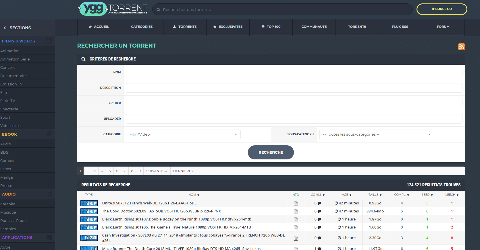Focus the Uploader search field

[294, 119]
